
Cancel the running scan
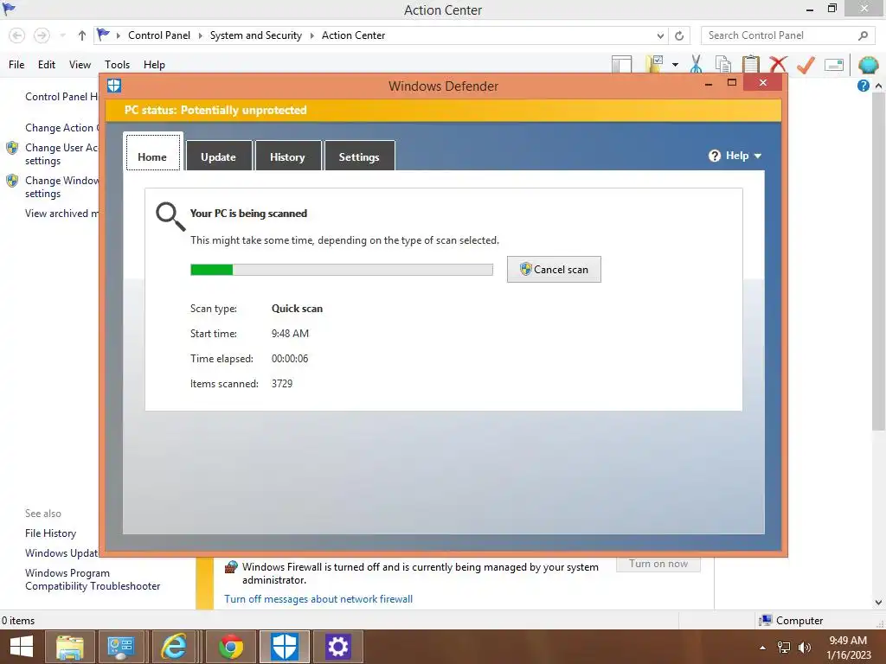[x=554, y=270]
